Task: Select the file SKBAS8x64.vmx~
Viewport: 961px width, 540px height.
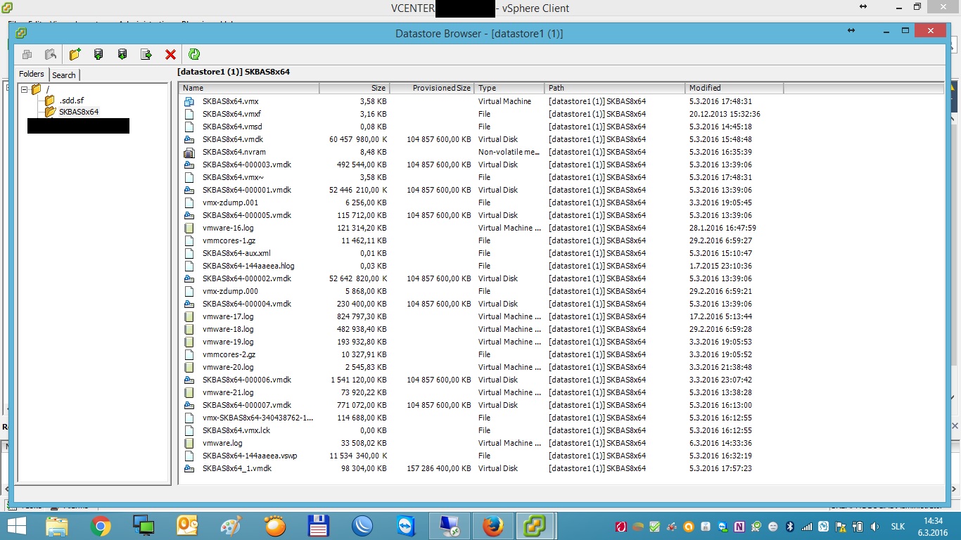Action: [232, 177]
